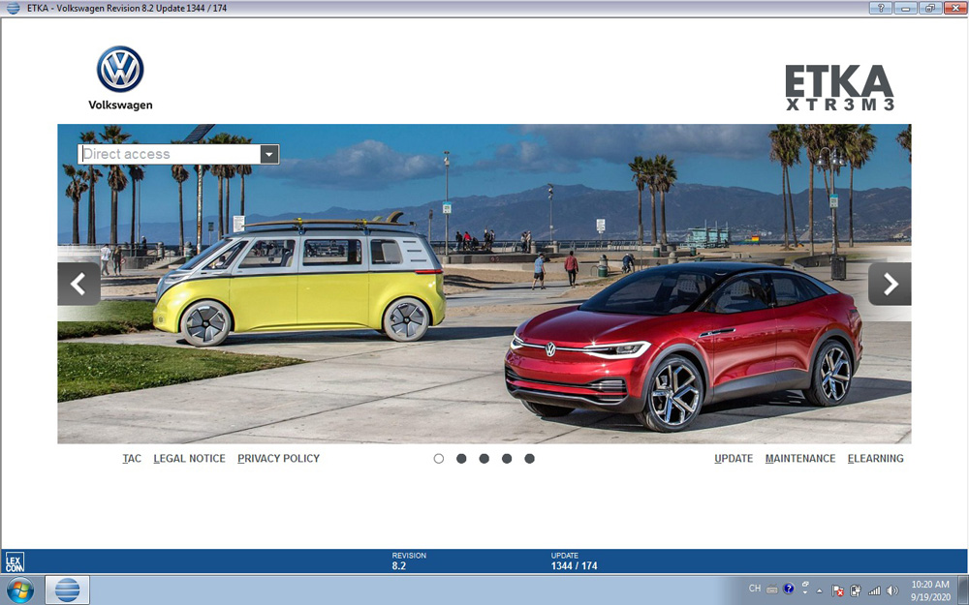The width and height of the screenshot is (969, 605).
Task: Click the ETKA globe taskbar button
Action: (68, 590)
